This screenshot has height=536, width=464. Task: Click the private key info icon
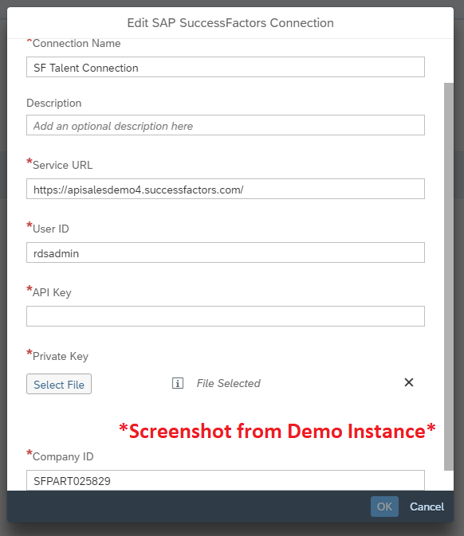(x=178, y=383)
